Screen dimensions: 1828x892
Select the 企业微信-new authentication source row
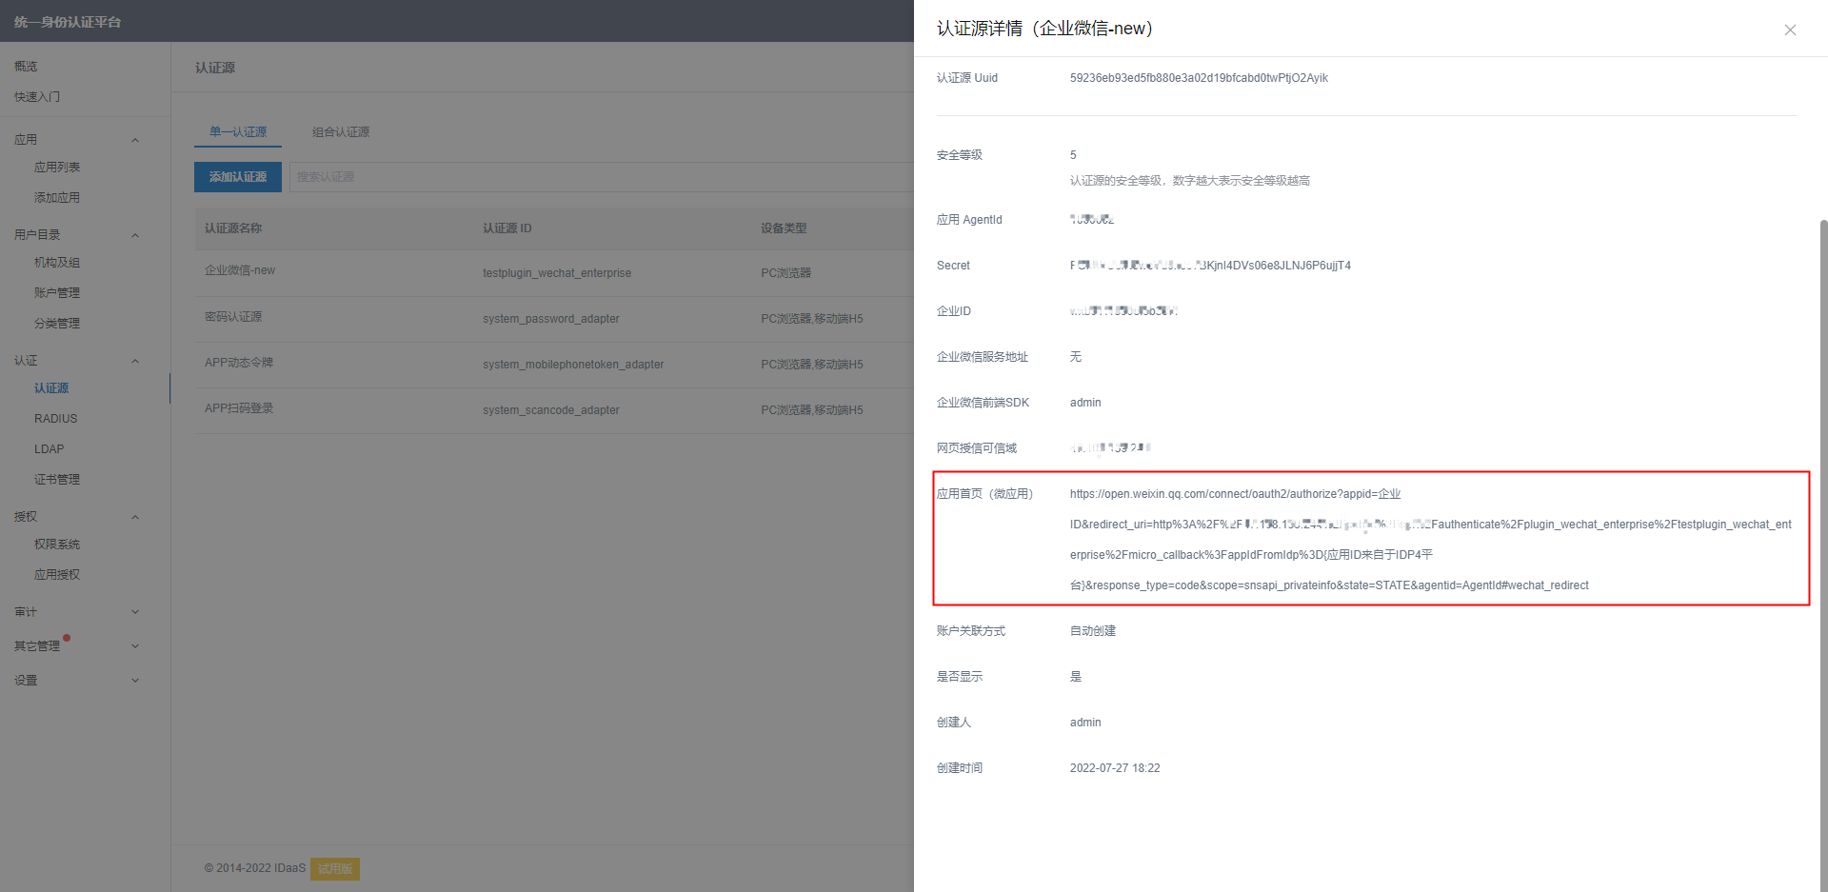[240, 271]
